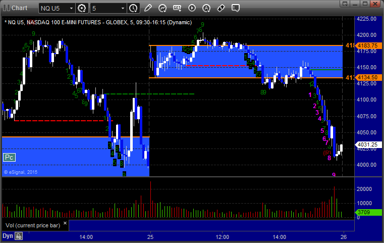Click the 10000 volume axis label
The height and width of the screenshot is (243, 384).
(364, 203)
